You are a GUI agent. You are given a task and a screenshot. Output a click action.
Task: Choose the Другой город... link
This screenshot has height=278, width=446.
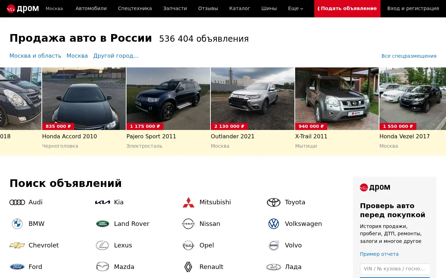(x=116, y=56)
